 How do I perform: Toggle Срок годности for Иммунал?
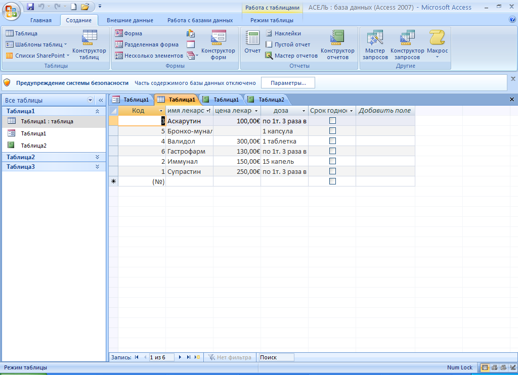(x=332, y=161)
